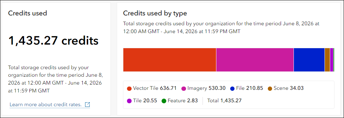This screenshot has height=118, width=344.
Task: Click the 1,435.27 credits total figure
Action: pos(53,41)
